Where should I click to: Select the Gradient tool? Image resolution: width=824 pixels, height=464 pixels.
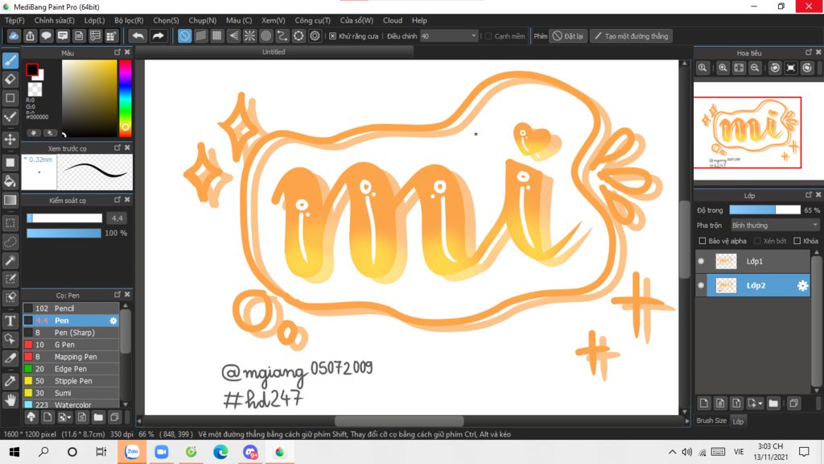pyautogui.click(x=10, y=200)
